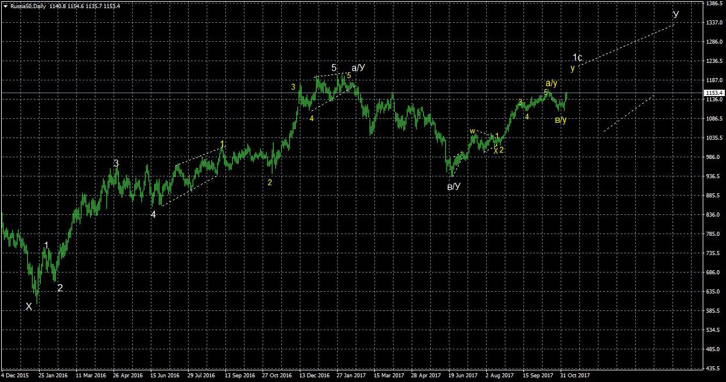Screen dimensions: 726x382
Task: Select the white wave label 5 above the December 2016 peak
Action: 334,68
